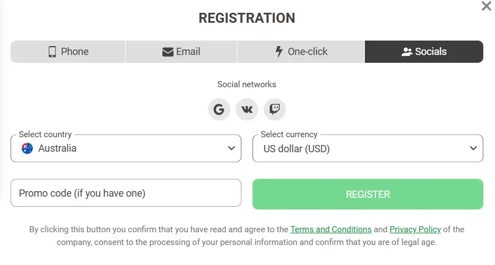Open the Privacy Policy link
This screenshot has width=495, height=265.
(x=415, y=229)
